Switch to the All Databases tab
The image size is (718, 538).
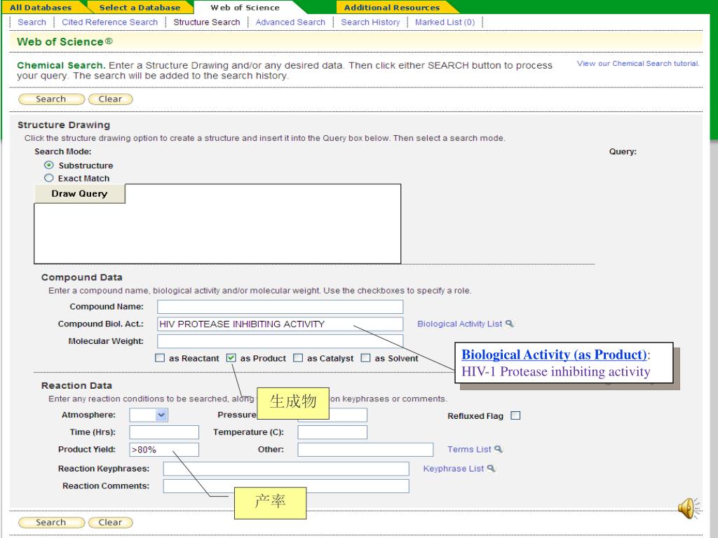coord(41,7)
